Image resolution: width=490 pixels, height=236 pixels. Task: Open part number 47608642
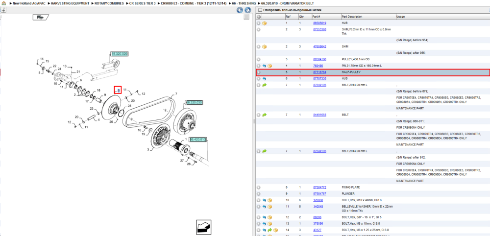click(x=319, y=47)
